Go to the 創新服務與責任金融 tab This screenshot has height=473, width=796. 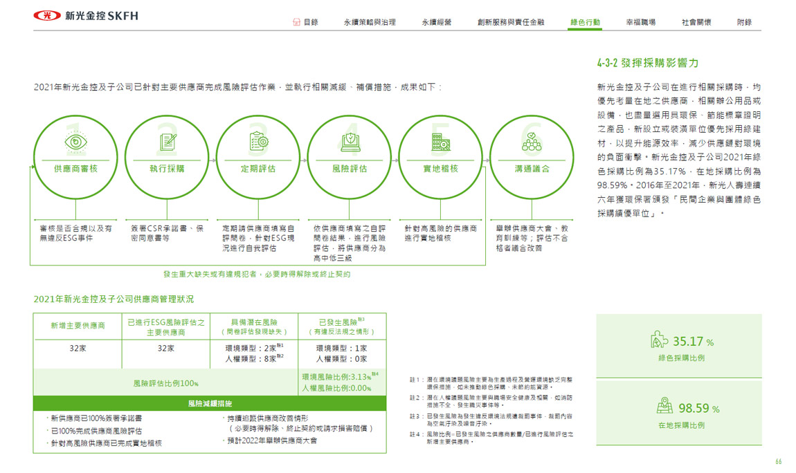click(511, 22)
